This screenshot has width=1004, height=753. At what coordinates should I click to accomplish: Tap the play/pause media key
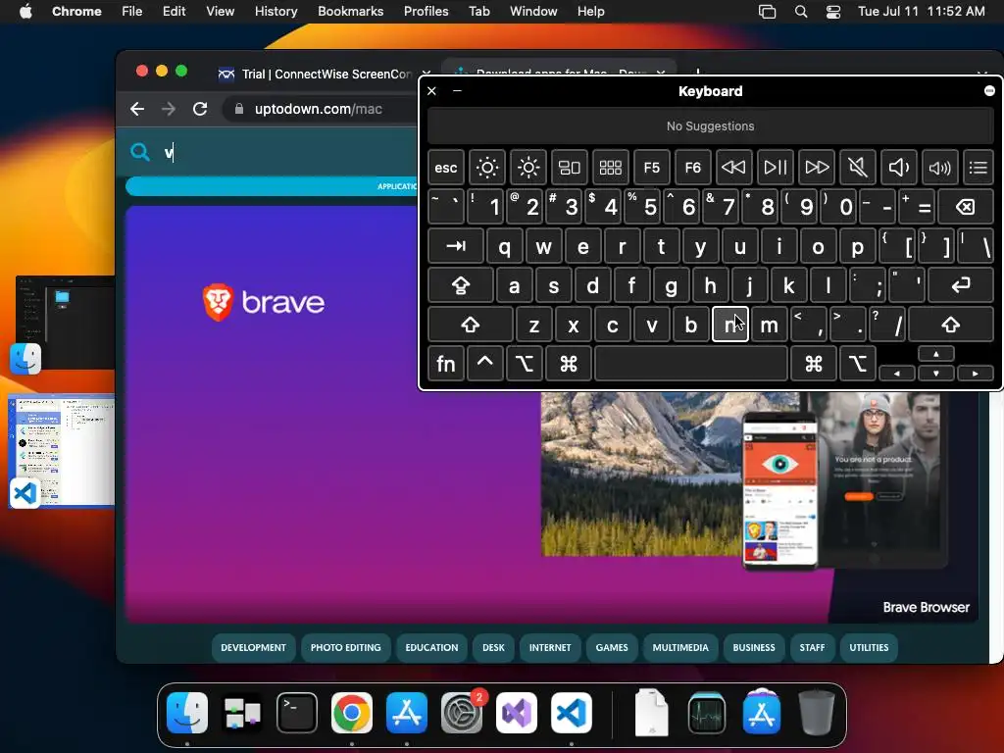point(775,168)
